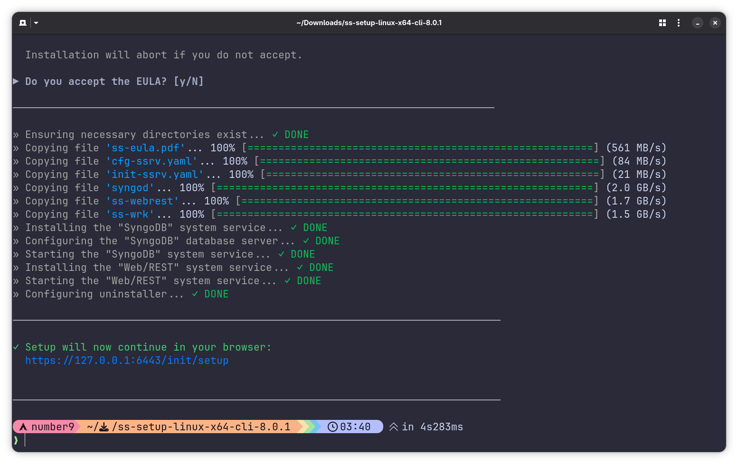The image size is (738, 464).
Task: Click the 'ss-wrk' copy progress bar
Action: (x=405, y=214)
